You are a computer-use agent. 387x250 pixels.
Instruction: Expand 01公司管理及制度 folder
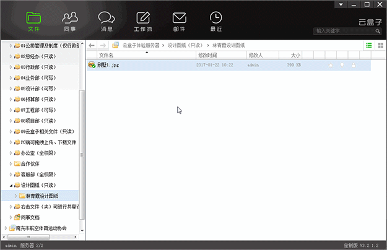[11, 46]
